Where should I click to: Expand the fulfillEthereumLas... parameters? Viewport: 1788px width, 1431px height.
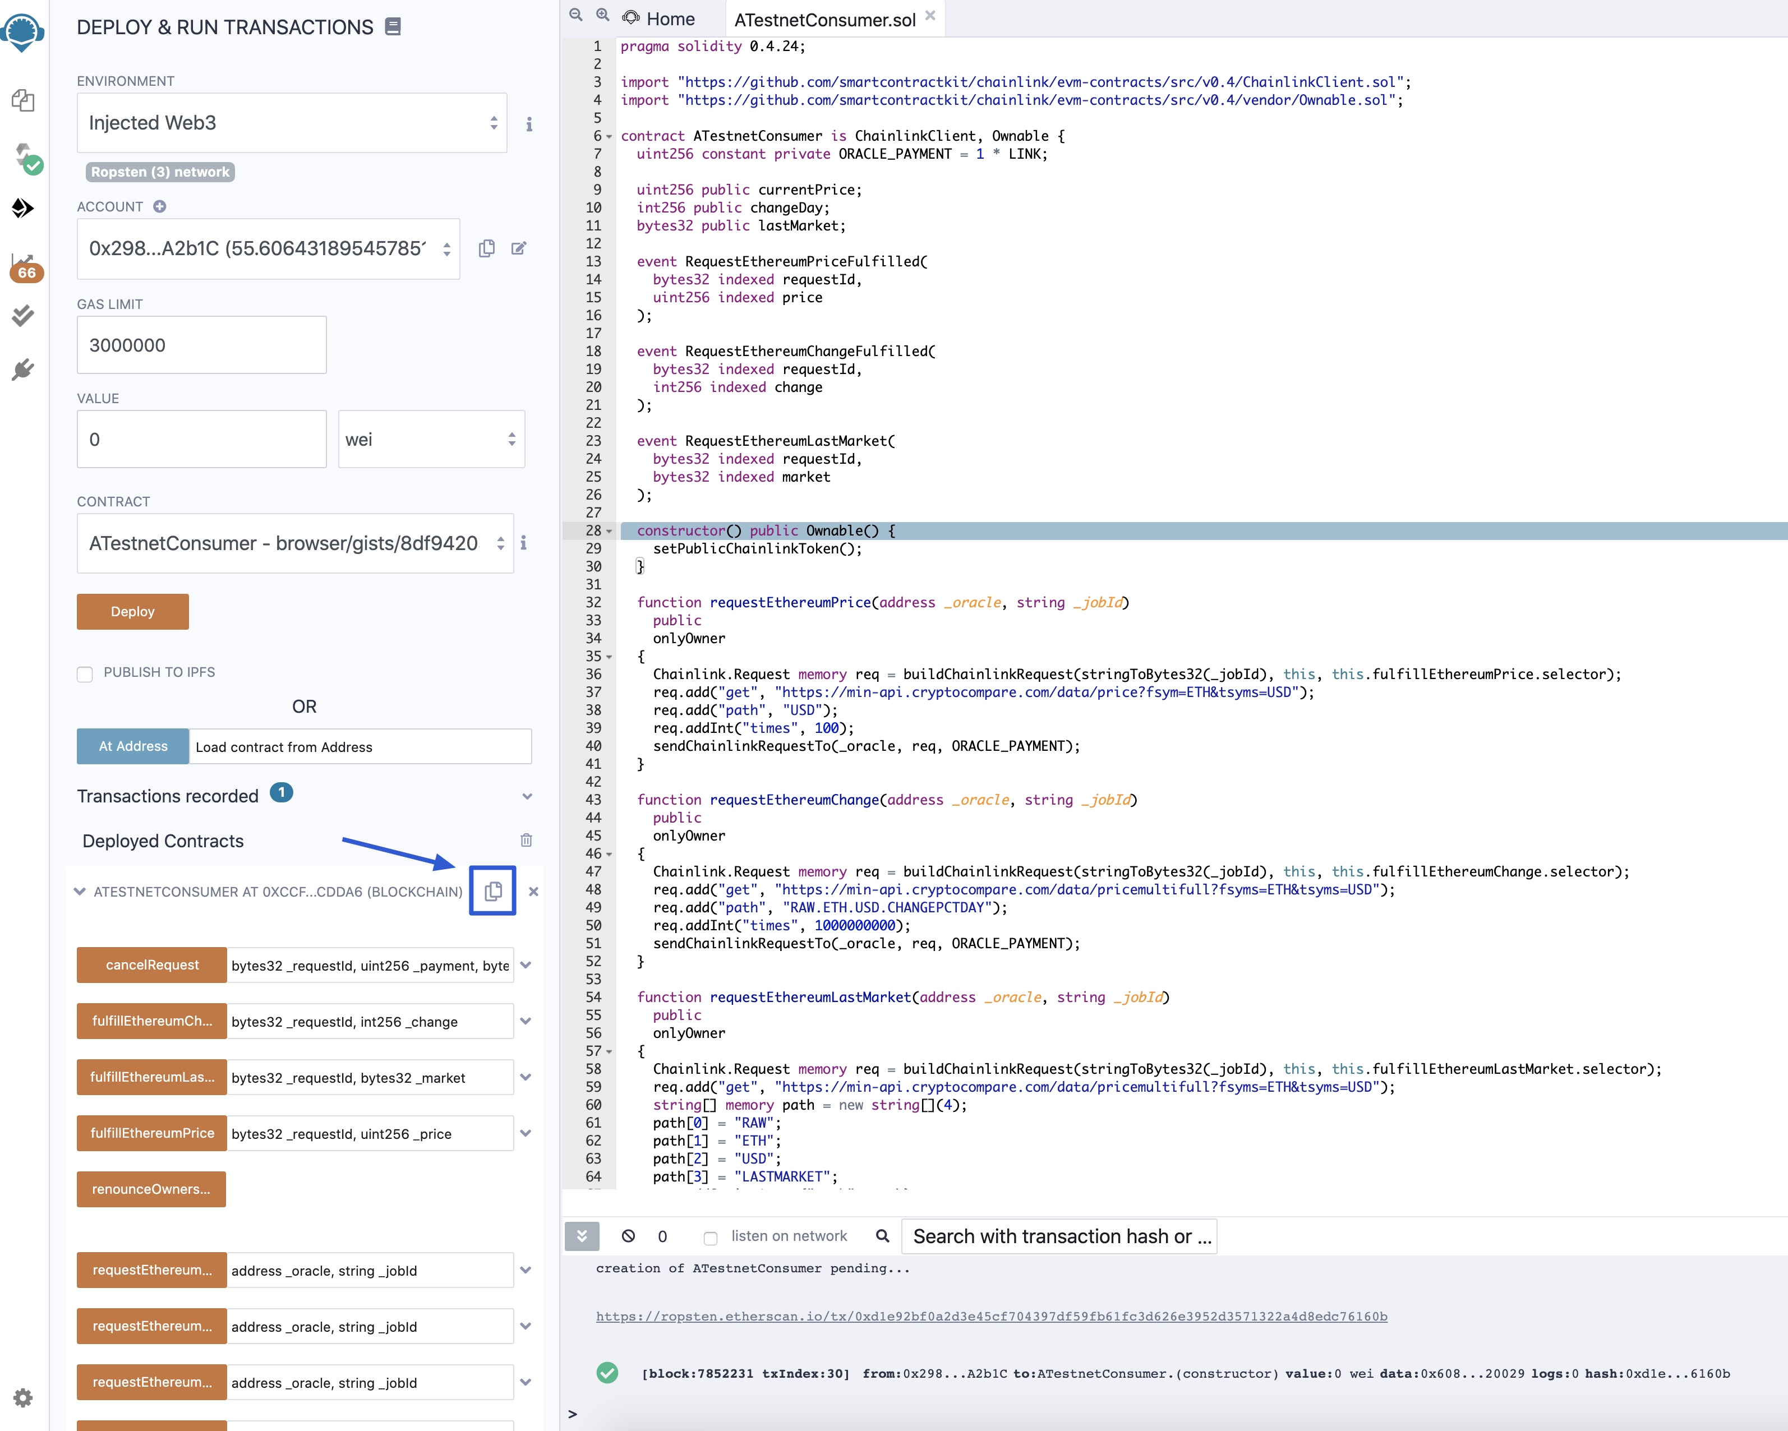525,1077
